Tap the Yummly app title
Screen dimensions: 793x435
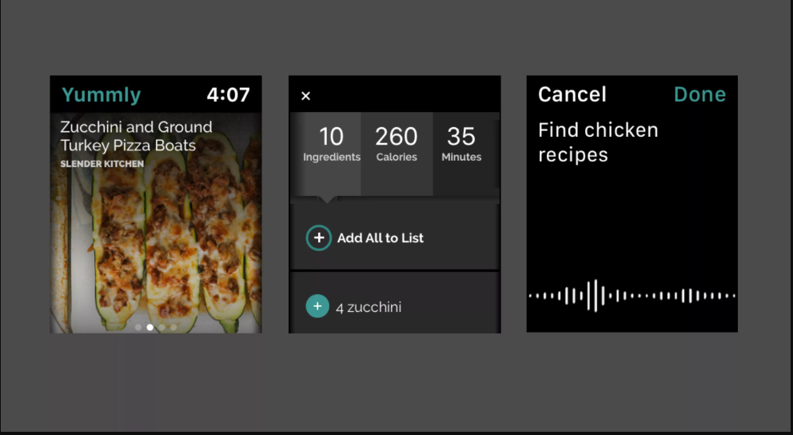[102, 94]
